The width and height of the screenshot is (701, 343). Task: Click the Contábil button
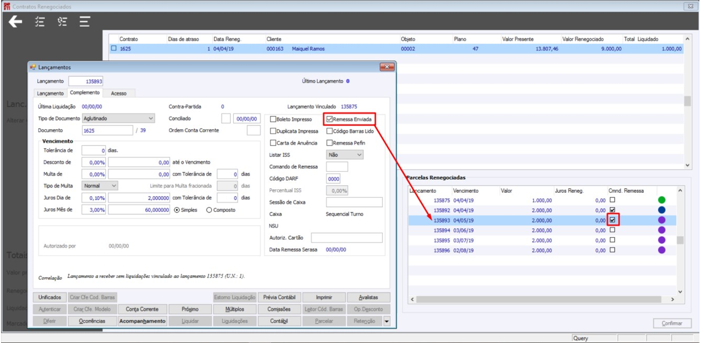[x=279, y=321]
